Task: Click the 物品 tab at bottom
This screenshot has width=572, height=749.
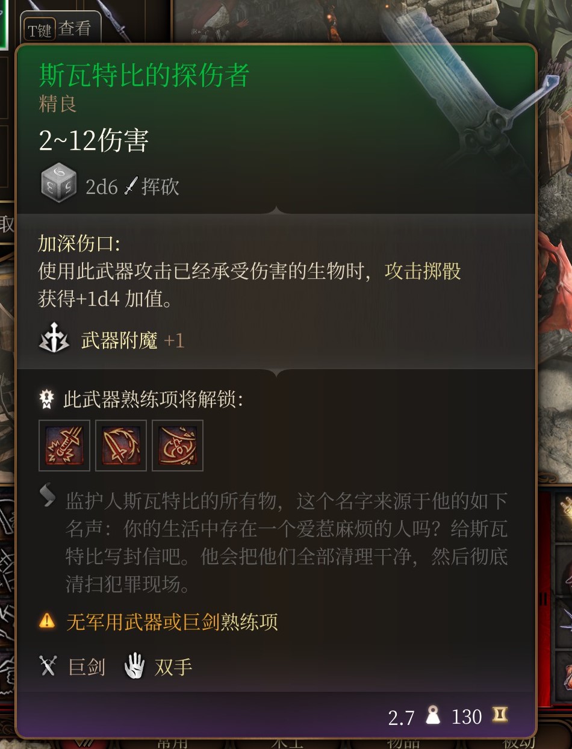Action: point(402,742)
